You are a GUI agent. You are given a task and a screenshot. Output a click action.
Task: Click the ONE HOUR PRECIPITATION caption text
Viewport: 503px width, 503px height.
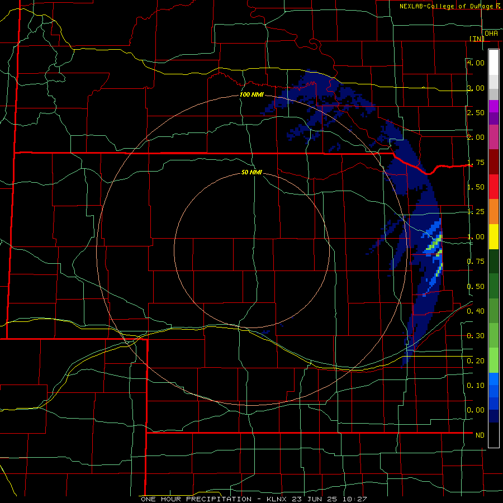(x=196, y=499)
